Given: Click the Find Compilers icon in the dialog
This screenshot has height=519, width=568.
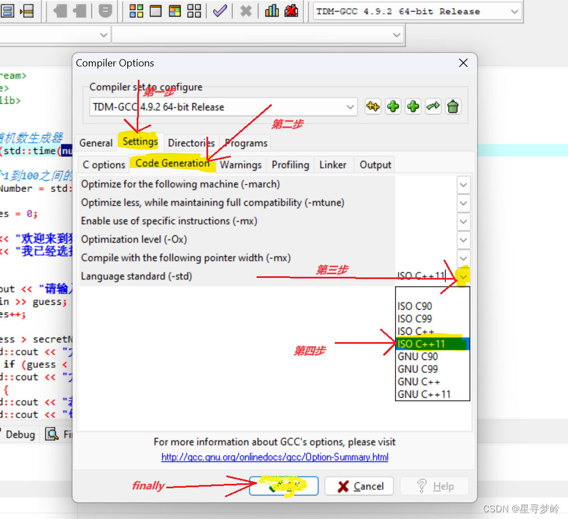Looking at the screenshot, I should click(373, 106).
